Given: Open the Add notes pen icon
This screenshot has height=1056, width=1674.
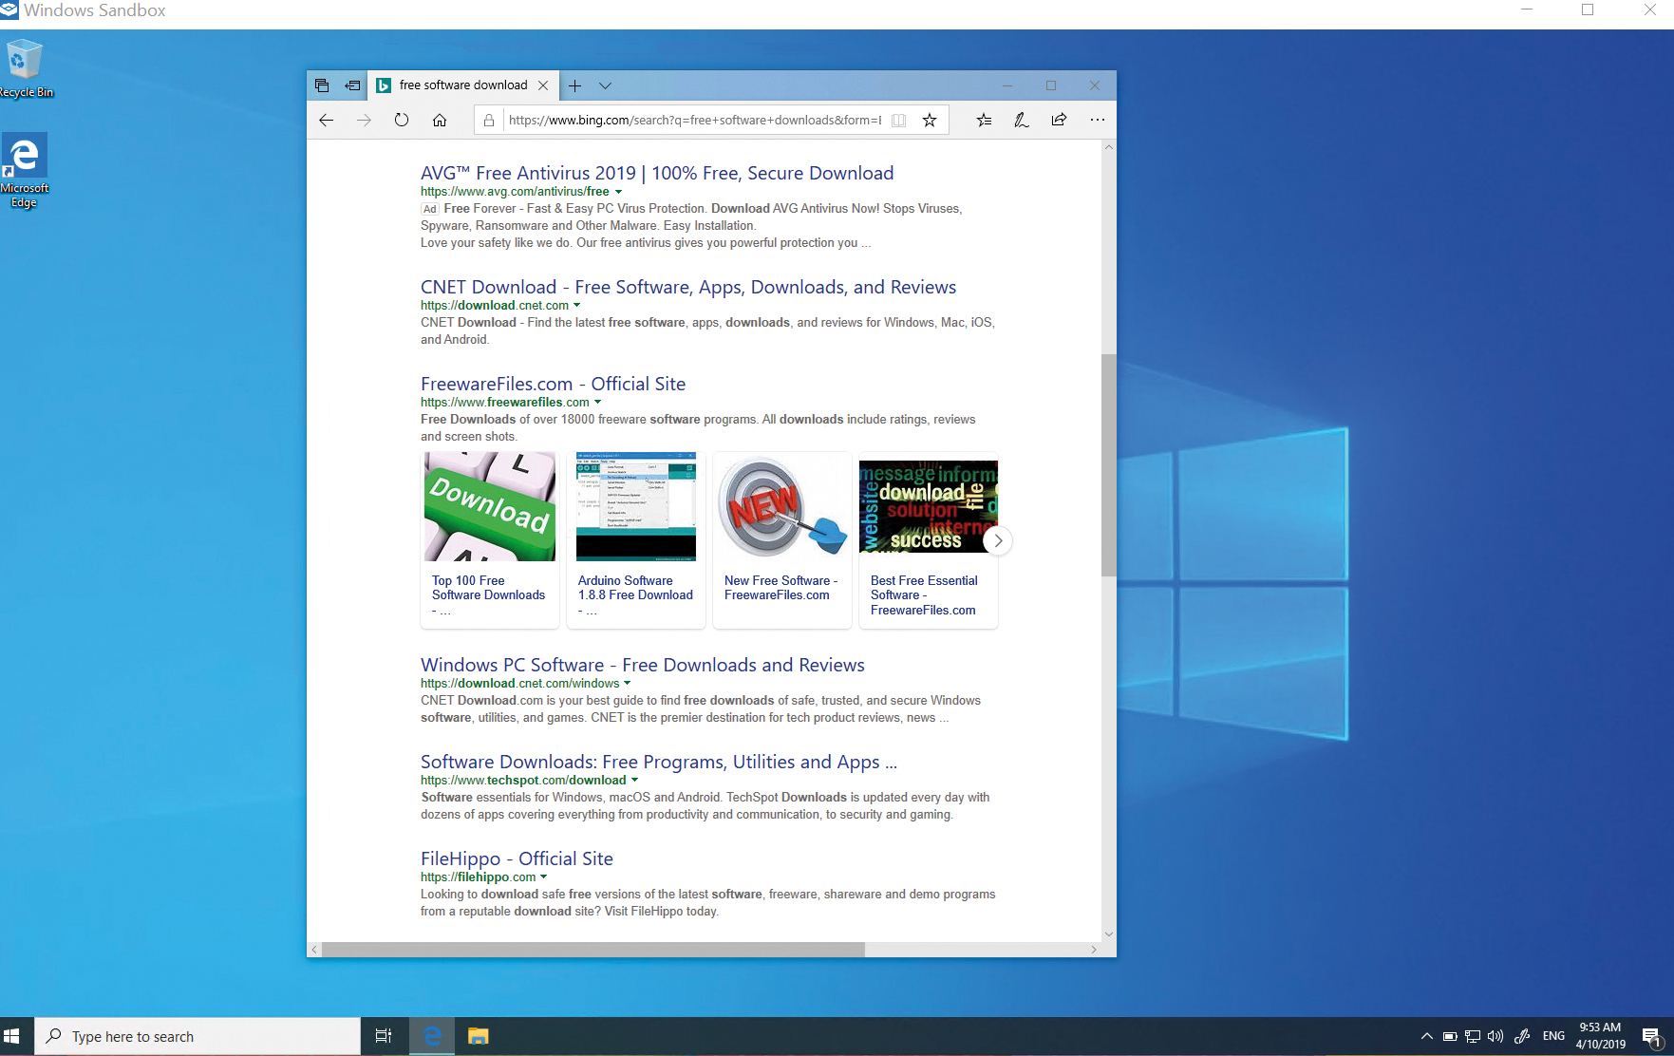Looking at the screenshot, I should (x=1022, y=120).
